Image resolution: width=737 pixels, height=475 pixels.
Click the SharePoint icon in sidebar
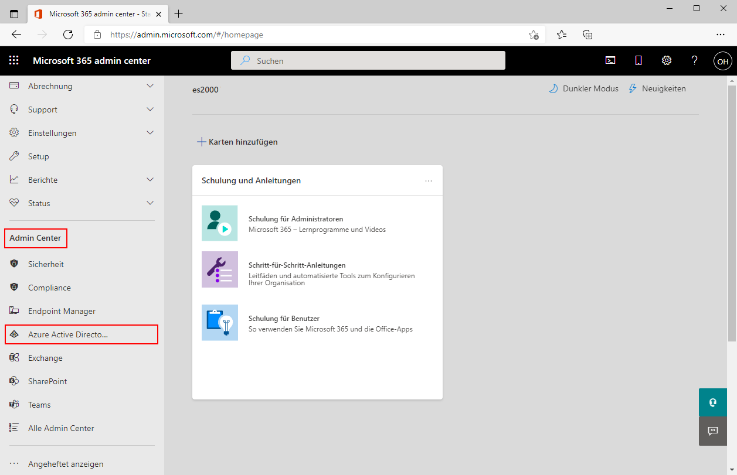tap(15, 381)
